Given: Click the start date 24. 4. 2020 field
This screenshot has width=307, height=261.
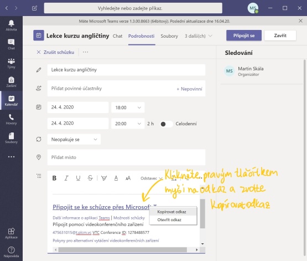Looking at the screenshot, I should (x=78, y=108).
